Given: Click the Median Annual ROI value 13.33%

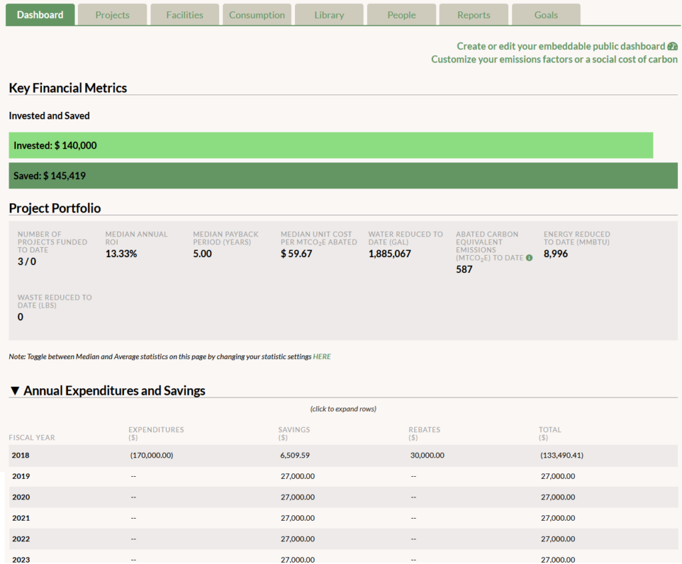Looking at the screenshot, I should tap(121, 254).
